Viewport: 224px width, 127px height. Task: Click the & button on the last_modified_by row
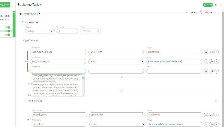tap(206, 62)
